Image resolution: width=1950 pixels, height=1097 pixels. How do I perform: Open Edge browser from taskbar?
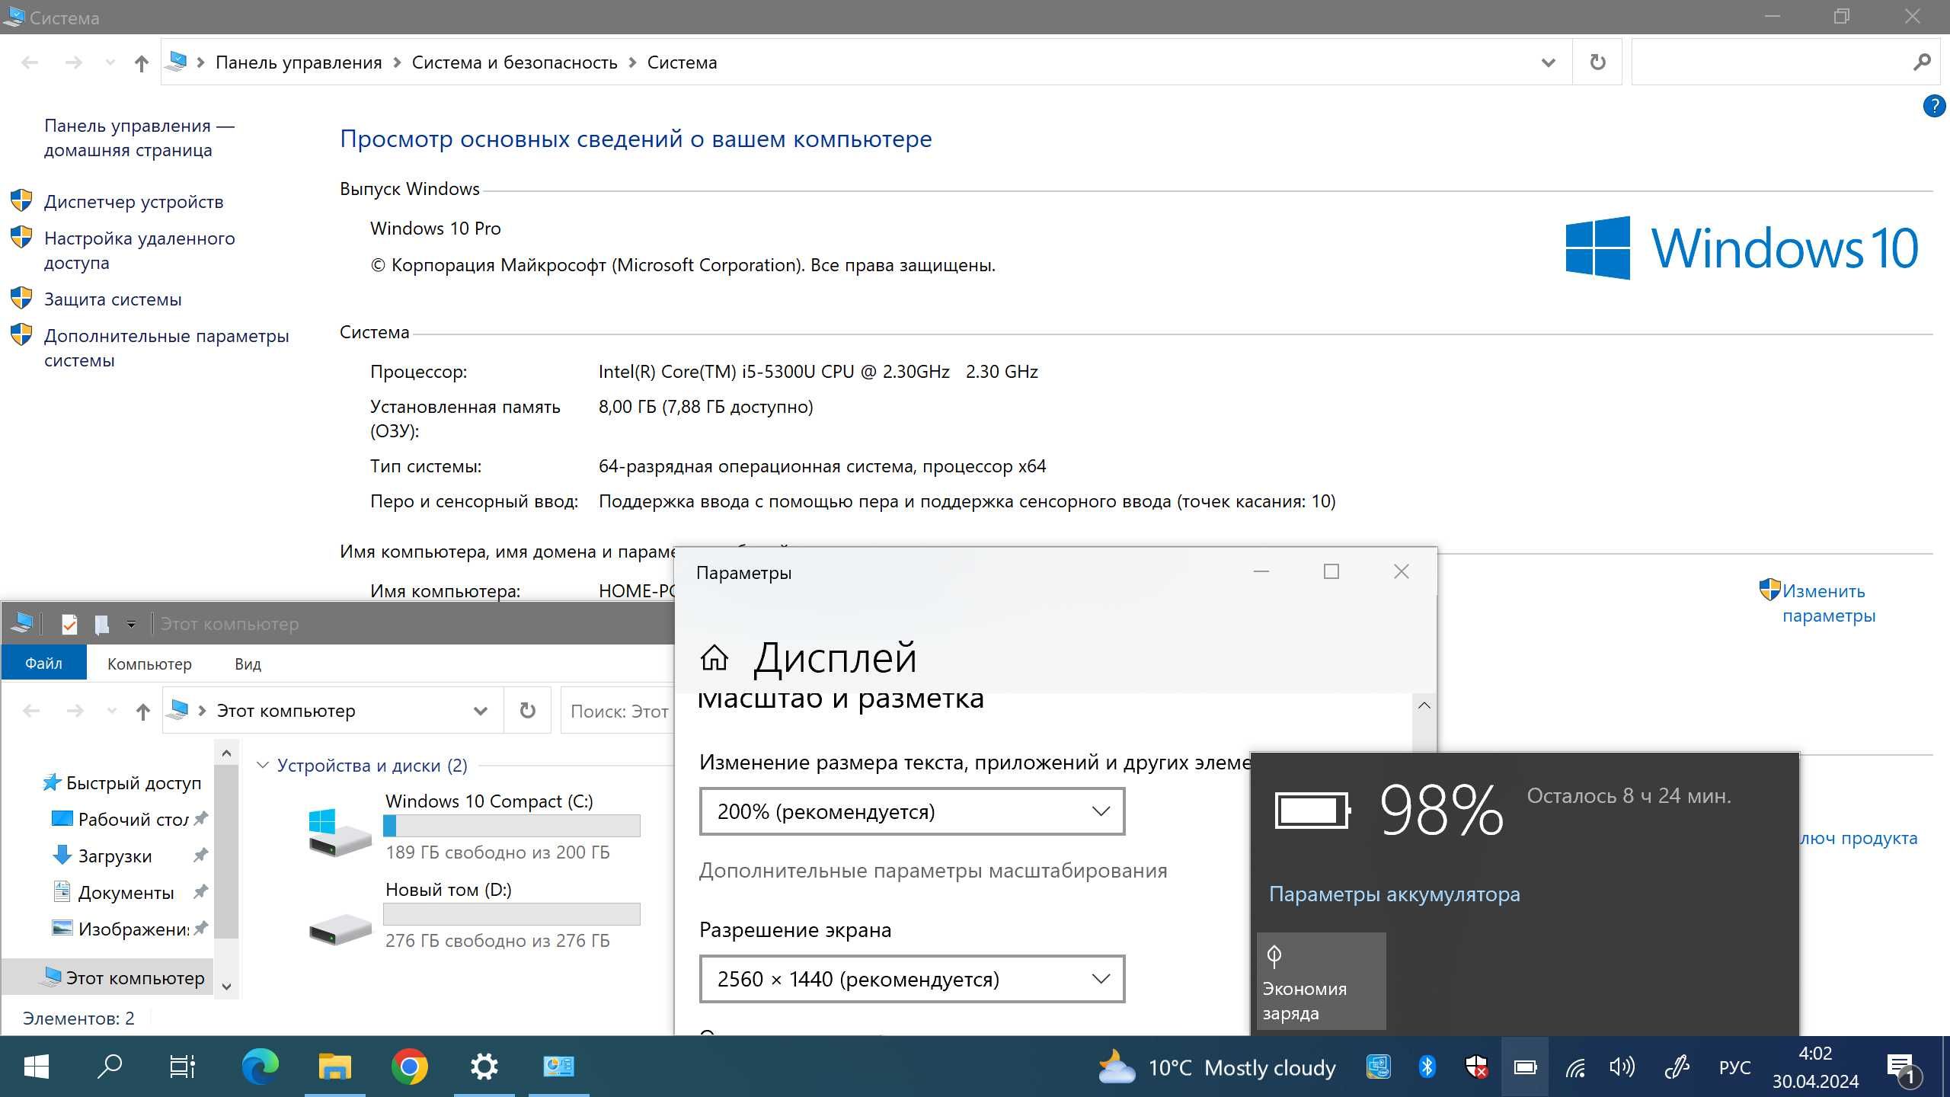[x=260, y=1067]
